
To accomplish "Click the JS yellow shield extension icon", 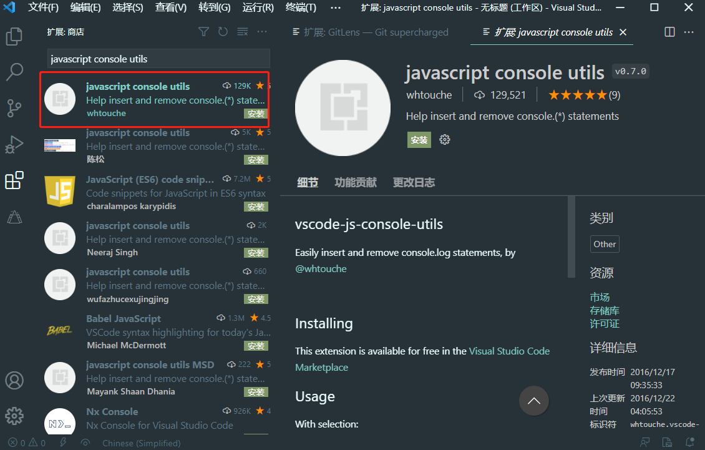I will click(x=60, y=191).
